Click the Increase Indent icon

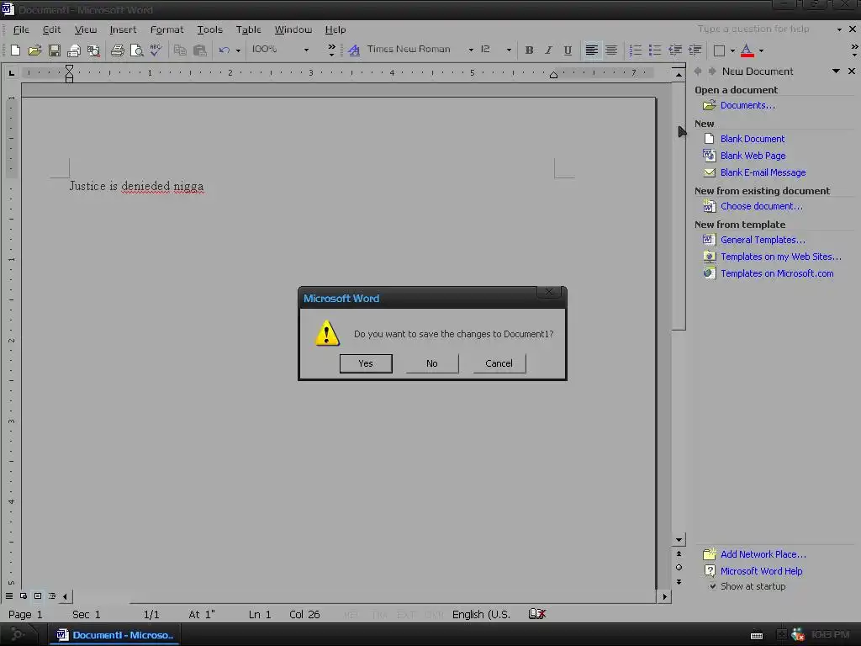tap(695, 50)
